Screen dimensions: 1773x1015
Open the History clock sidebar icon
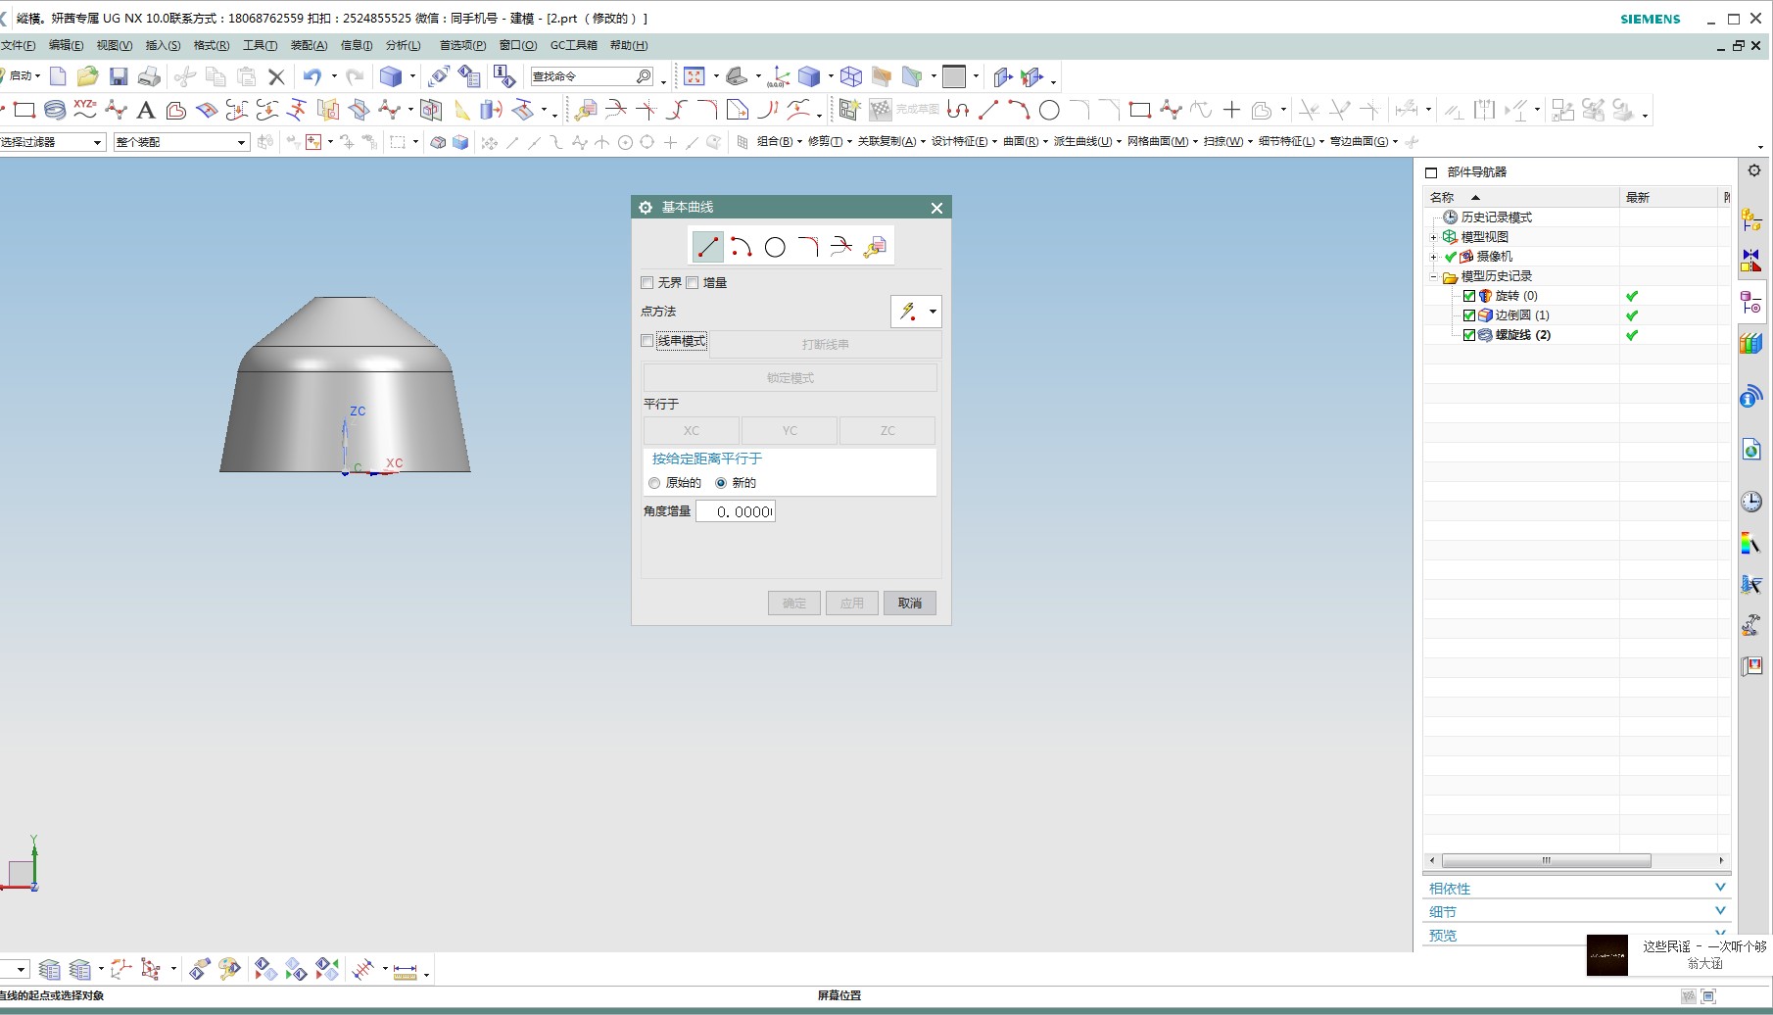(1751, 502)
